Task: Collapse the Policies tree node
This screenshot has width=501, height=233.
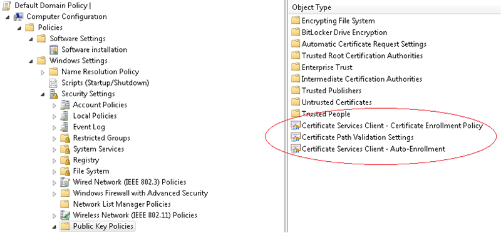Action: [x=19, y=28]
